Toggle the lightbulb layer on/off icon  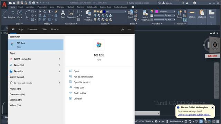point(95,11)
